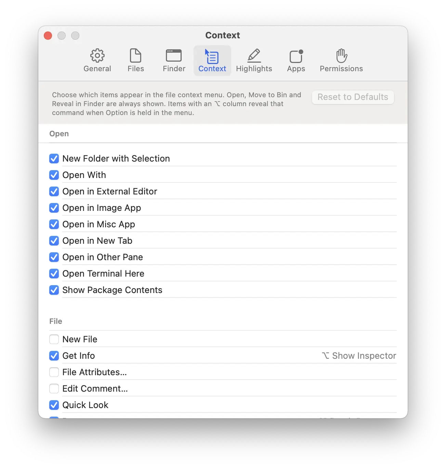This screenshot has height=469, width=446.
Task: Click the Open in External Editor label
Action: pyautogui.click(x=110, y=191)
